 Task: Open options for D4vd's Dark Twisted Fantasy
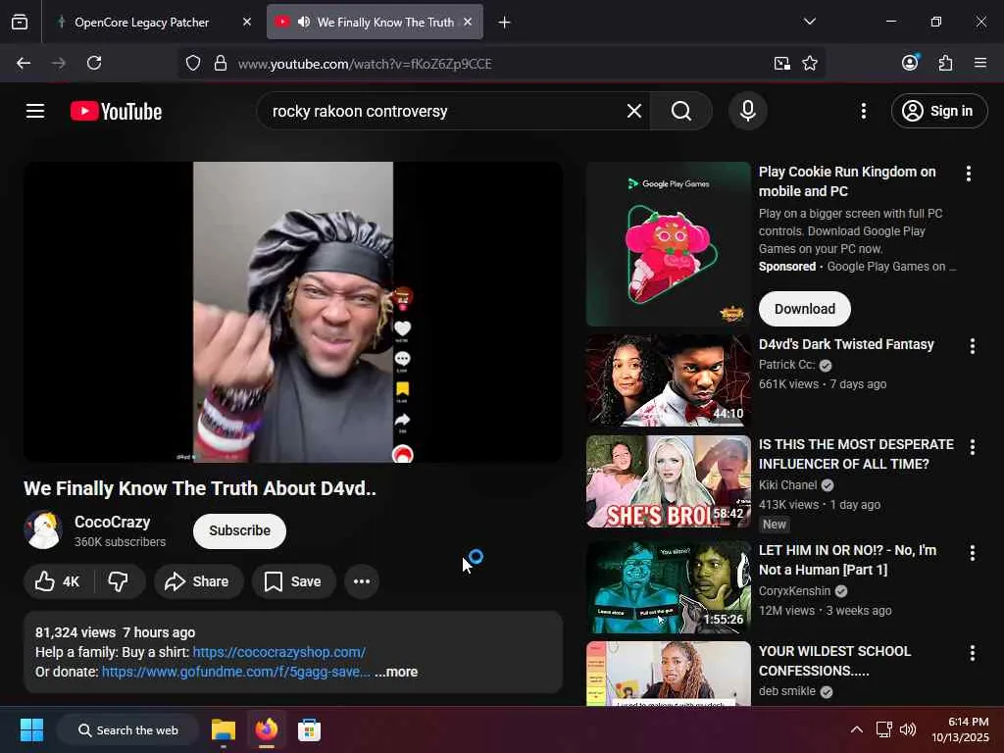click(x=972, y=346)
